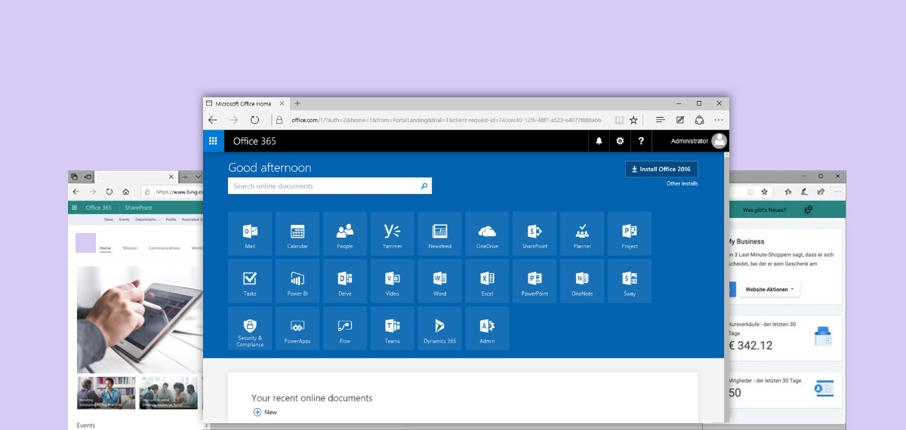Open the settings gear in Office 365 header
Viewport: 906px width, 430px height.
[620, 141]
